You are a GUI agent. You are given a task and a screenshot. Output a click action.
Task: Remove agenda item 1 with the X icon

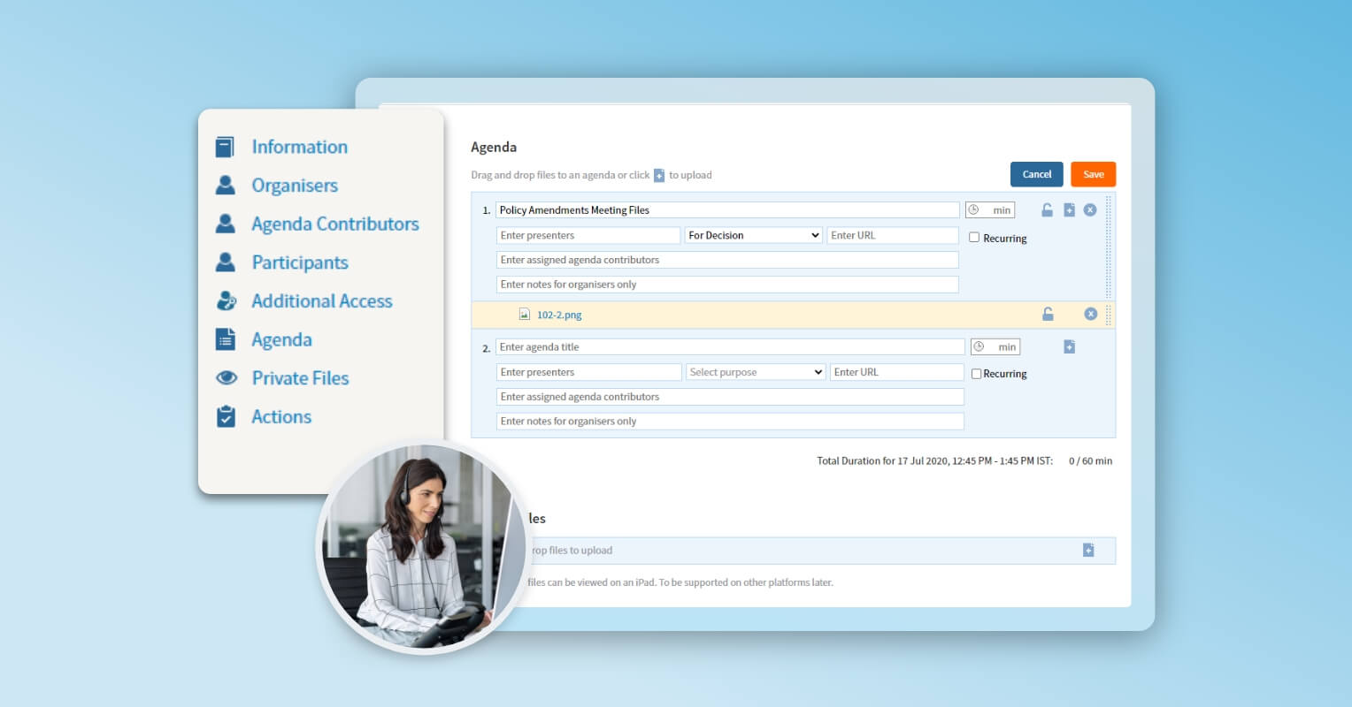(1090, 210)
